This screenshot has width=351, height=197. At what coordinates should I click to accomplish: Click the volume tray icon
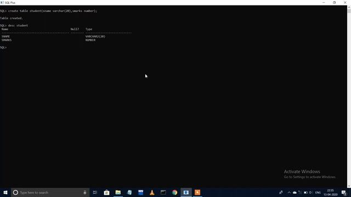click(311, 192)
